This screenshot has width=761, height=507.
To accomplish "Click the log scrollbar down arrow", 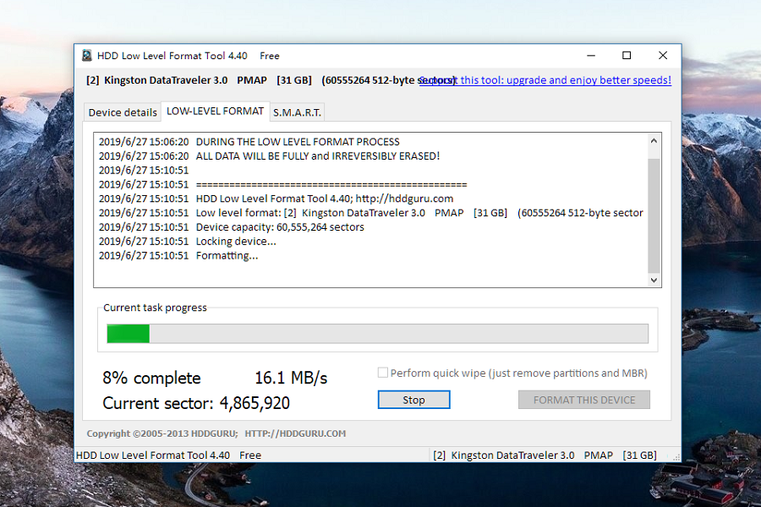I will tap(654, 280).
